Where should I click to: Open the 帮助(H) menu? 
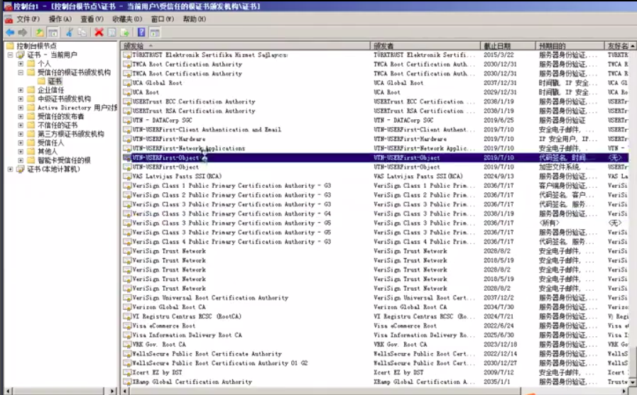click(x=194, y=19)
